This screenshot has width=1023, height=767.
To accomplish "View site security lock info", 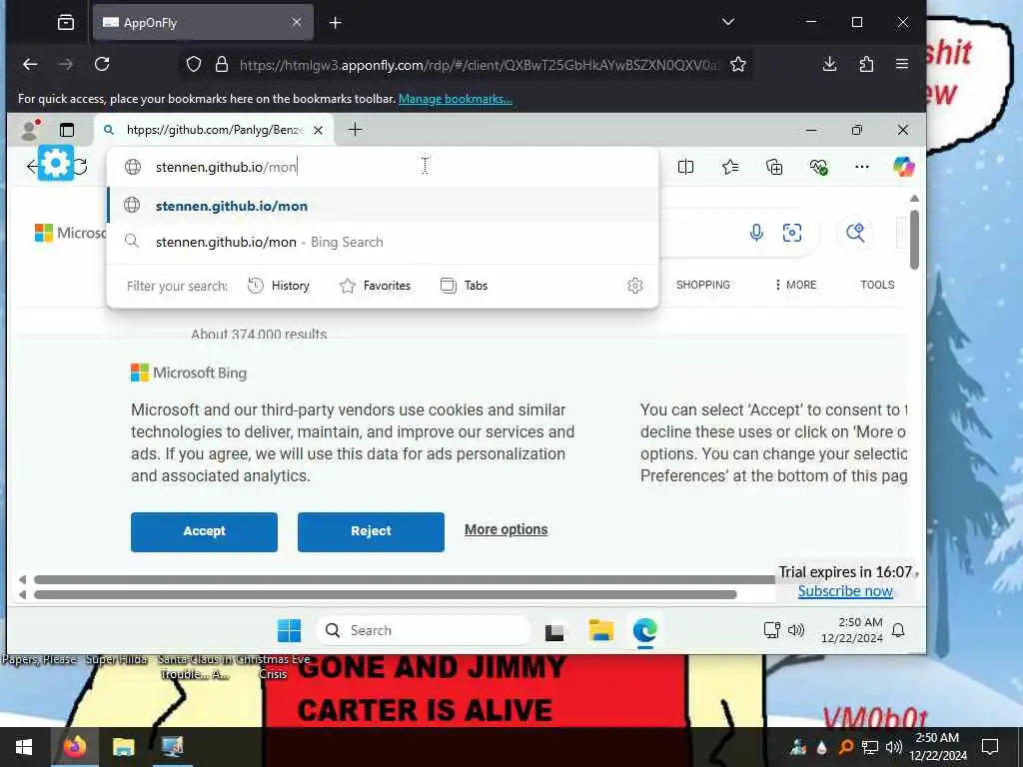I will (222, 65).
